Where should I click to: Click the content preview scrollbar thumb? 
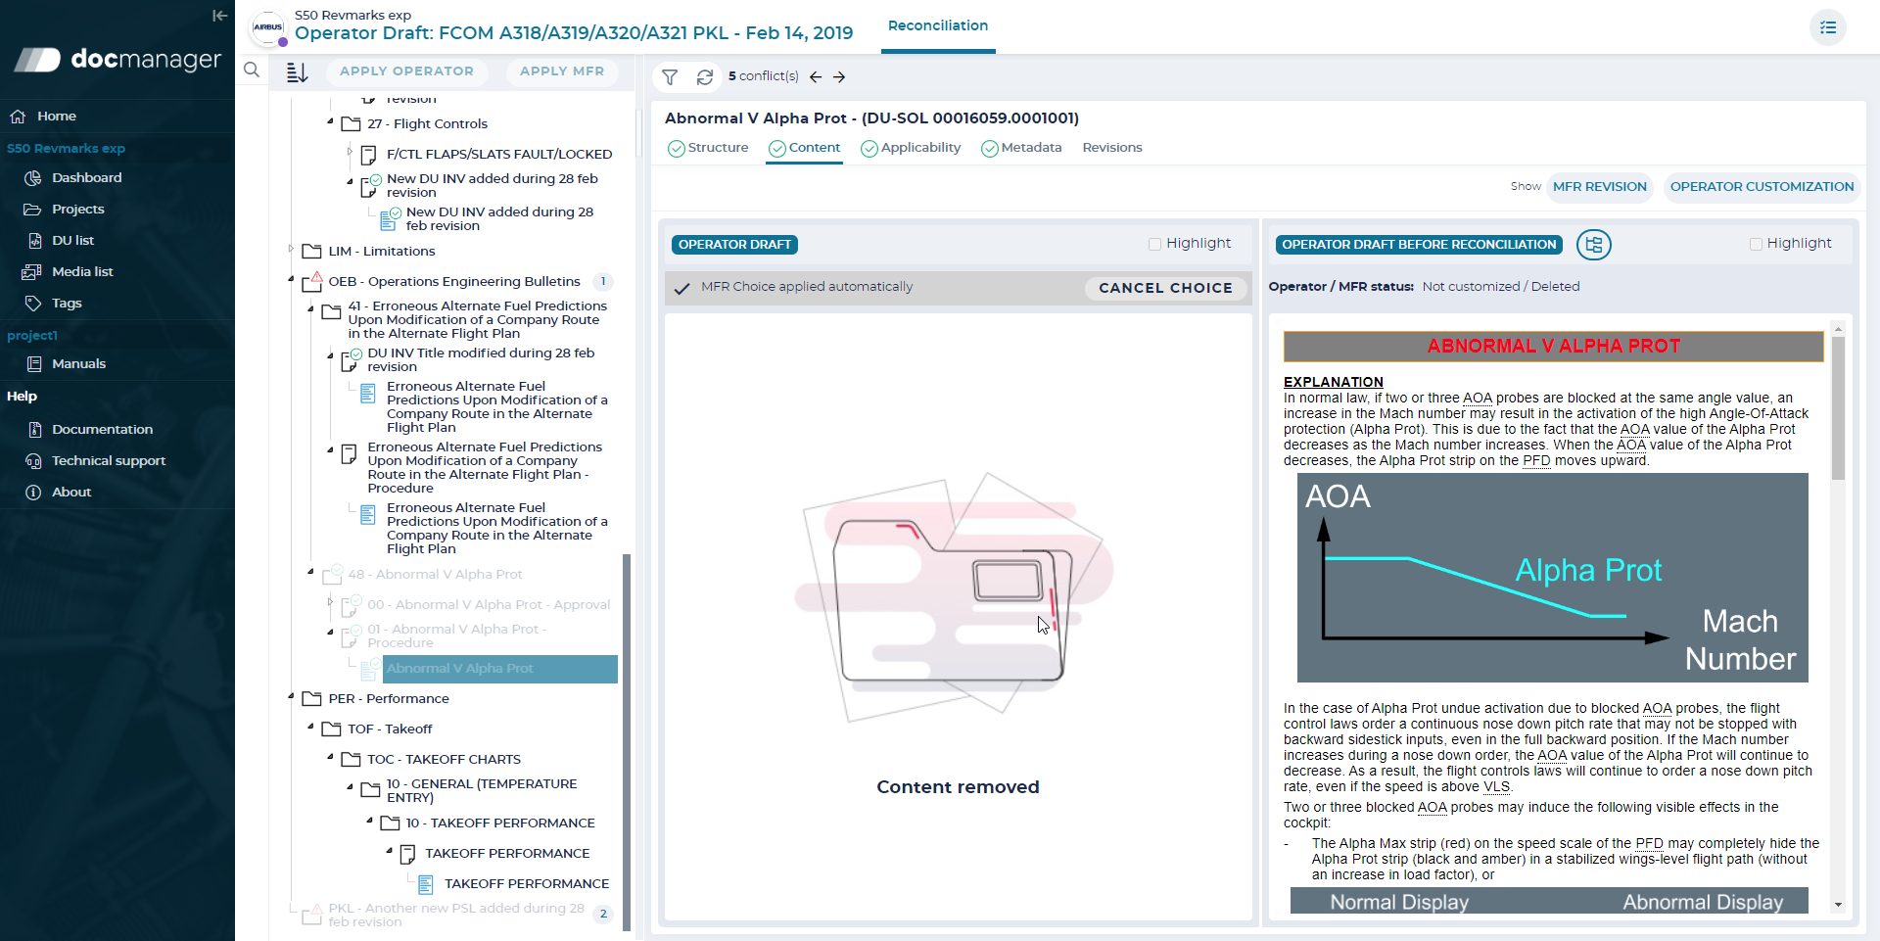(x=1838, y=408)
